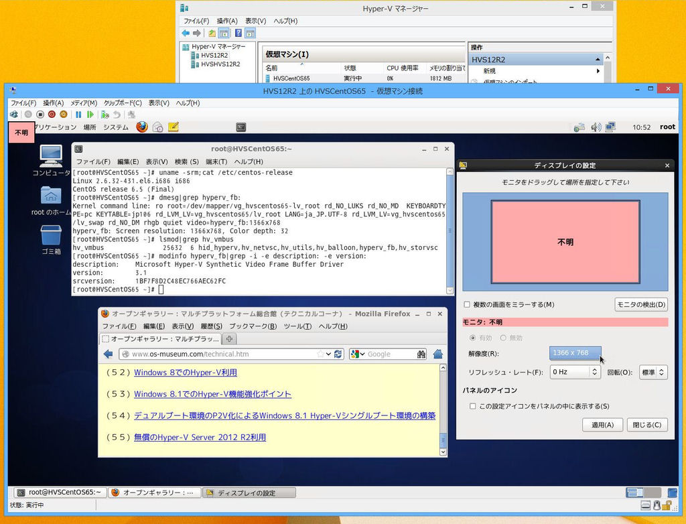
Task: Click the Google search field in Firefox
Action: (x=390, y=354)
